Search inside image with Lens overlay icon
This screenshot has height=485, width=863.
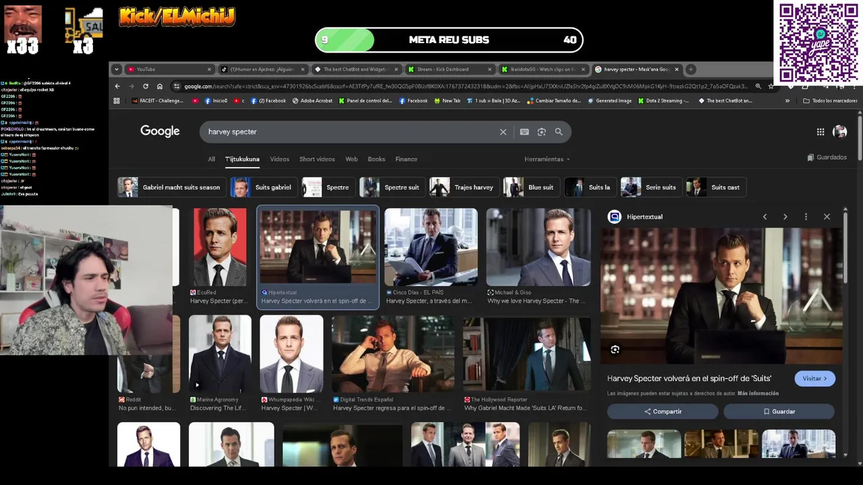click(615, 350)
